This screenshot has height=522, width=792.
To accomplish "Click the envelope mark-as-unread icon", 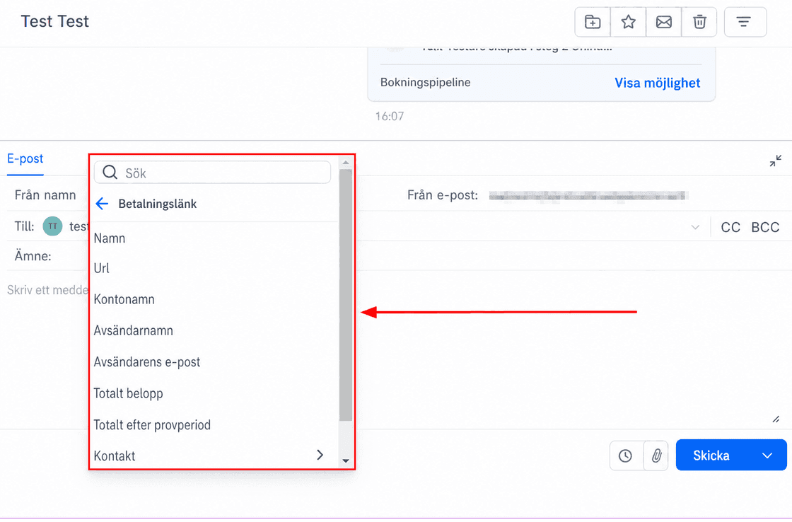I will (x=664, y=22).
